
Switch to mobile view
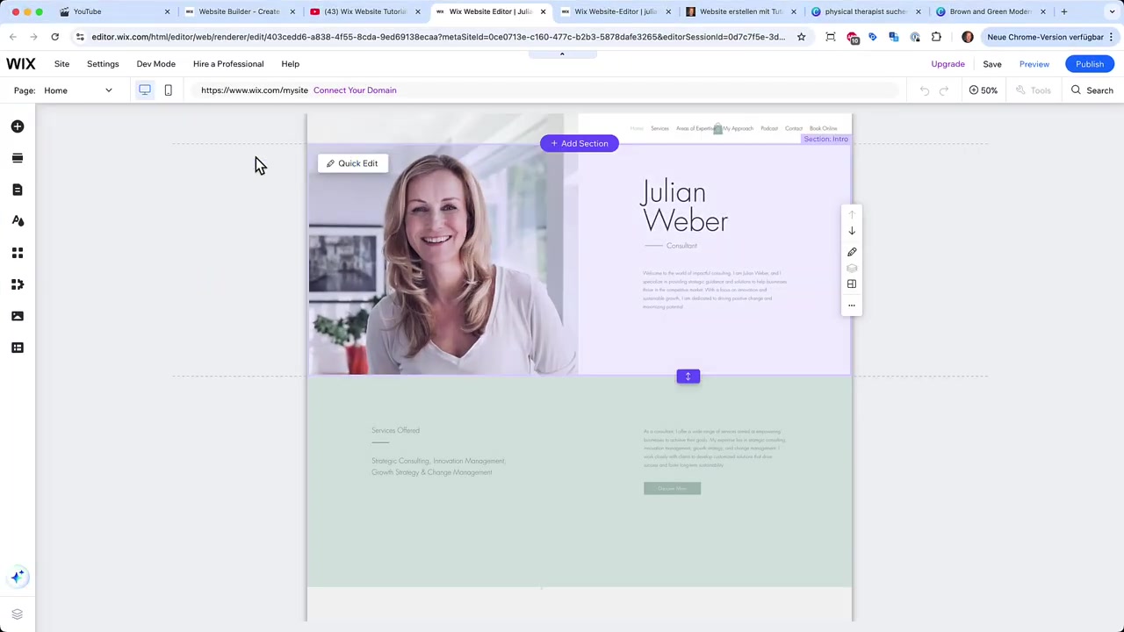pyautogui.click(x=168, y=90)
